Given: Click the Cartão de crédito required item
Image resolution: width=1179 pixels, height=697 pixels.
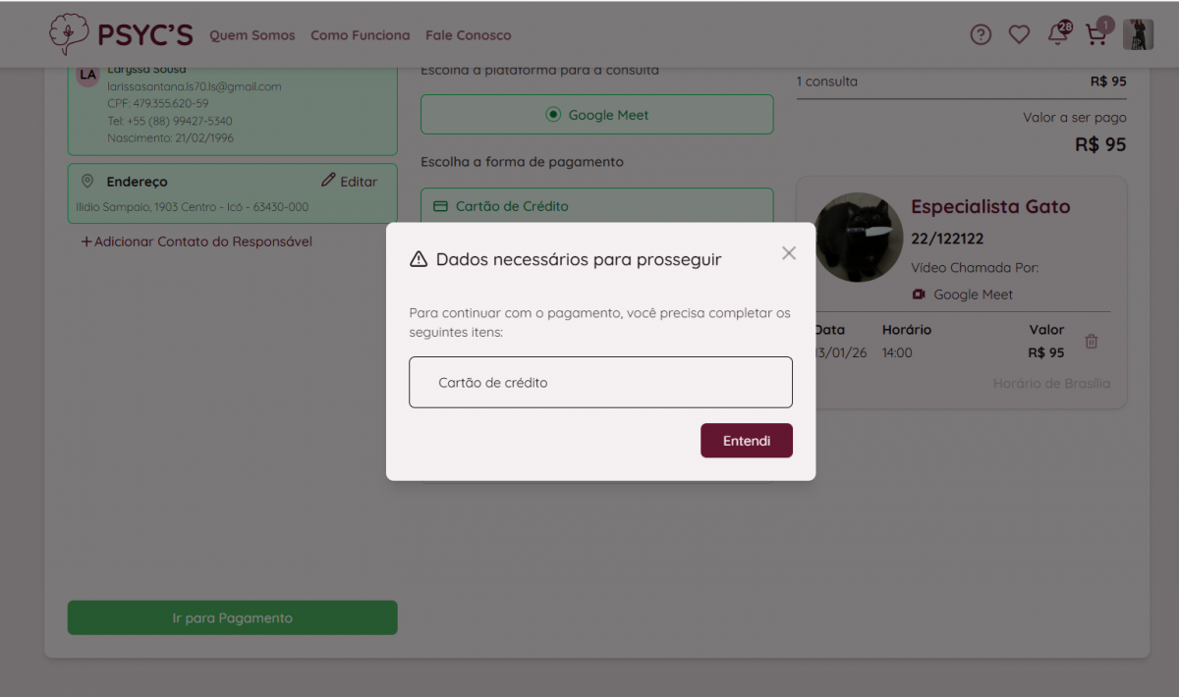Looking at the screenshot, I should pyautogui.click(x=600, y=383).
